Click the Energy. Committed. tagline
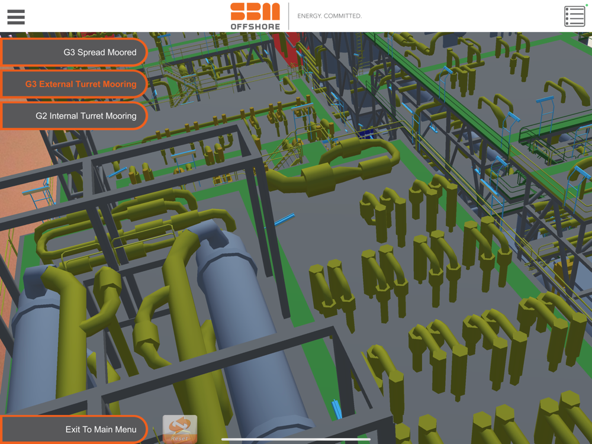Image resolution: width=592 pixels, height=444 pixels. [x=329, y=16]
